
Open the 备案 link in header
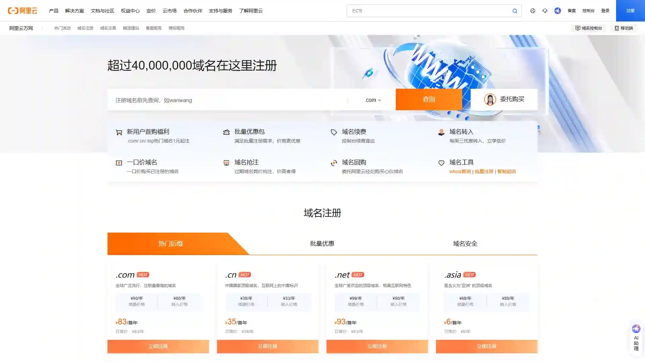572,11
